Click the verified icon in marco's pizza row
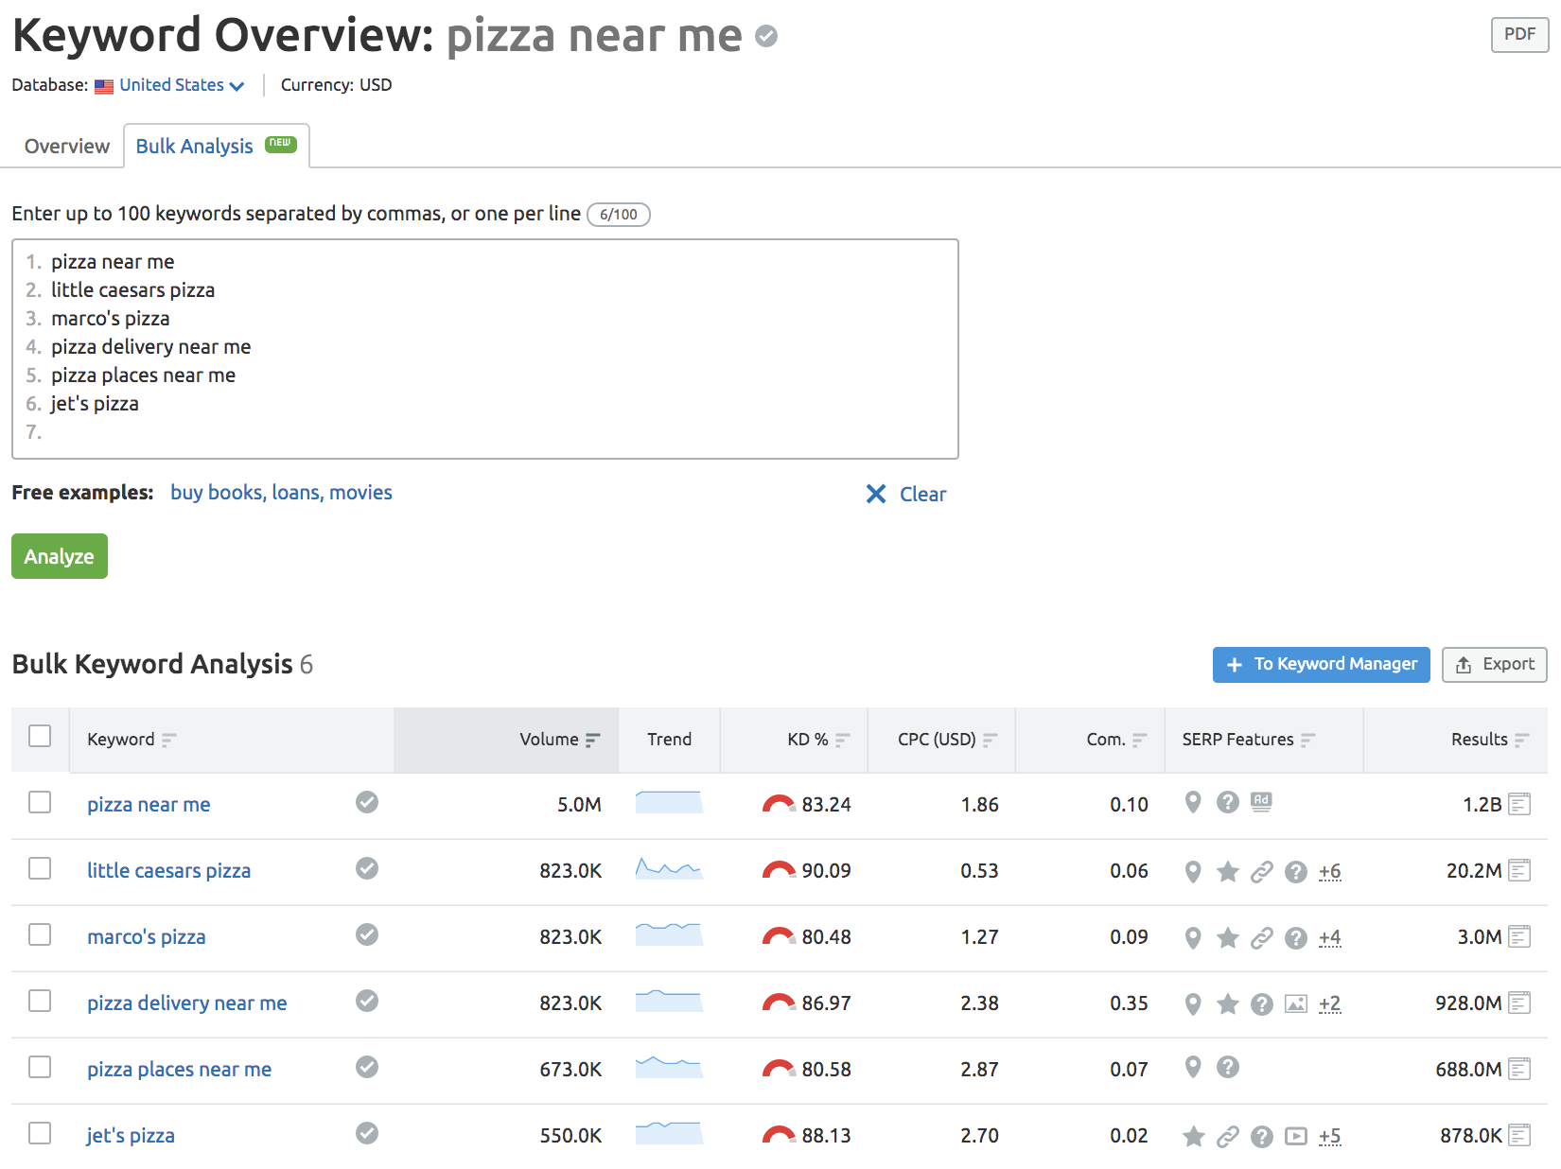 pyautogui.click(x=367, y=934)
